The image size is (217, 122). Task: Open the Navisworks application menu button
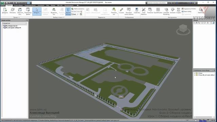click(x=2, y=3)
